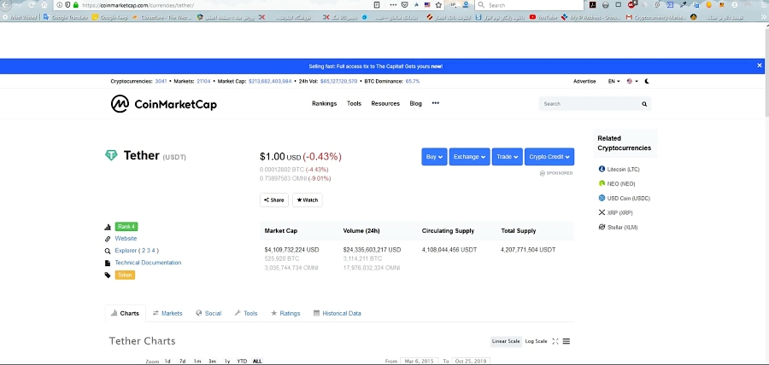This screenshot has height=365, width=769.
Task: Open the Cloudflare bookmark
Action: (x=161, y=17)
